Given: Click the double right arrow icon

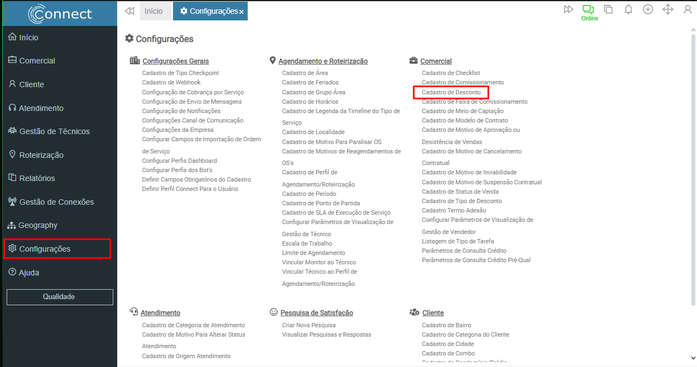Looking at the screenshot, I should click(568, 9).
